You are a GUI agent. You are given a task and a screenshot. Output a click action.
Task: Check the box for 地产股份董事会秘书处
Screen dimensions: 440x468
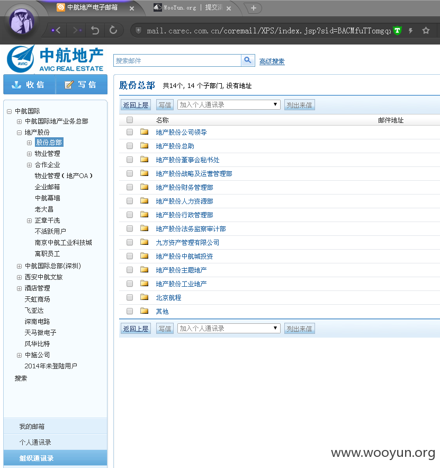click(x=130, y=160)
